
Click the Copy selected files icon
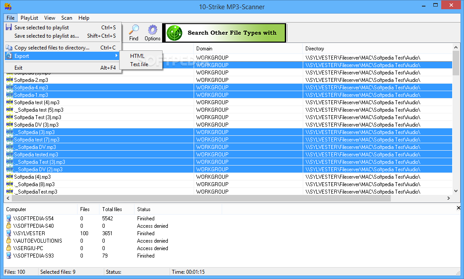[x=9, y=47]
